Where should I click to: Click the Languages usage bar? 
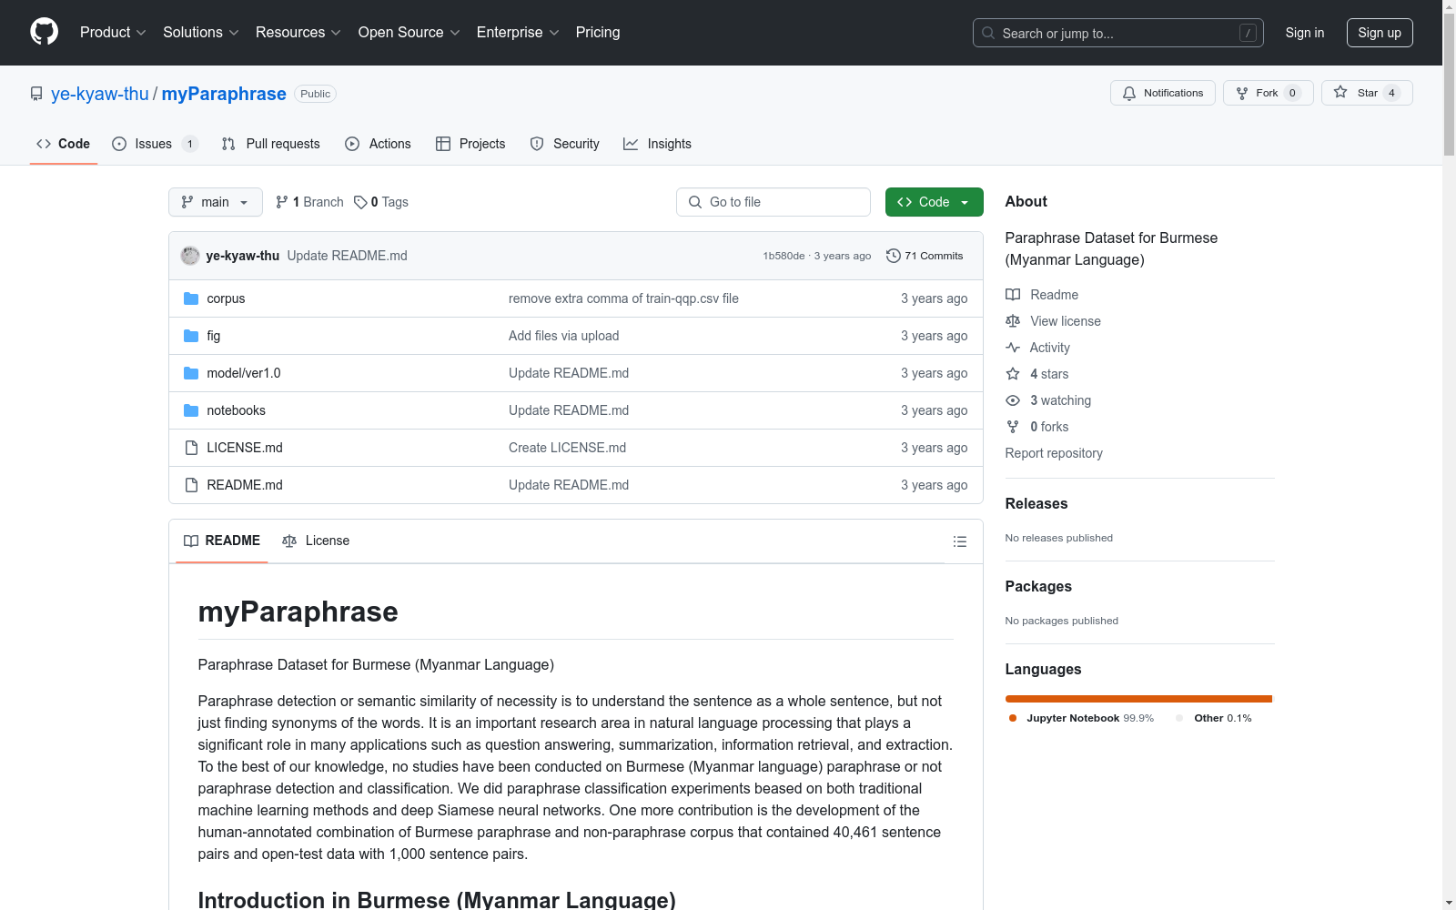(1139, 699)
